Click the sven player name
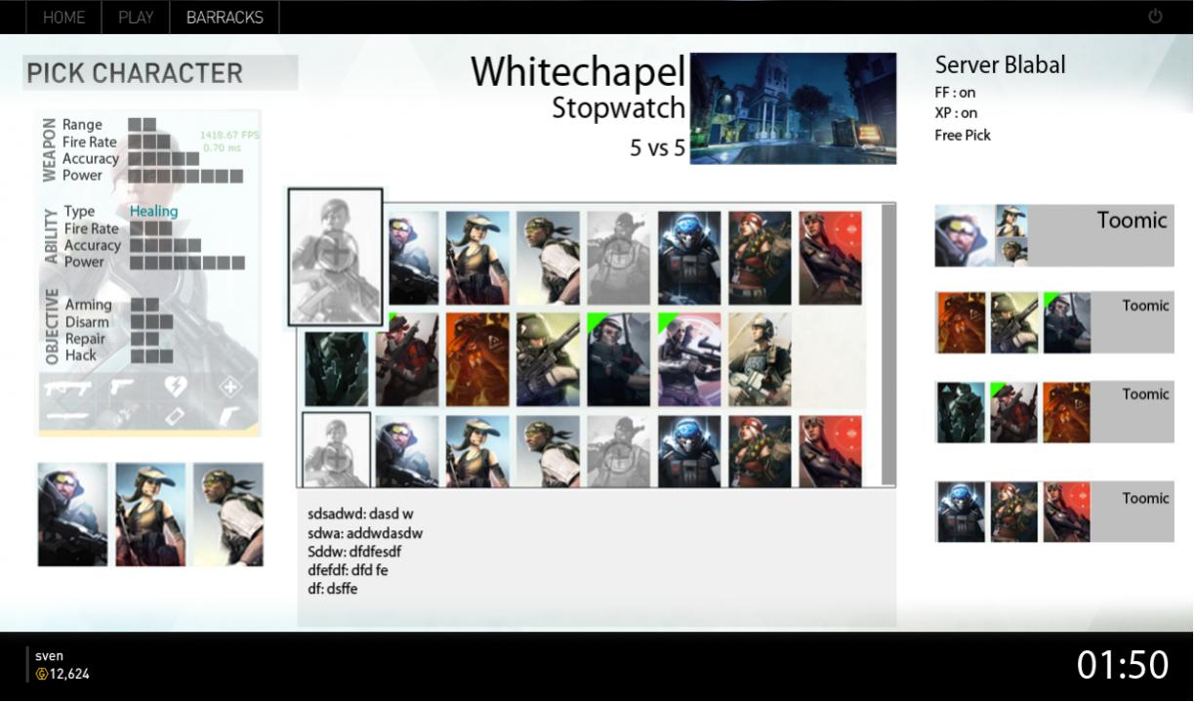1195x702 pixels. point(49,656)
